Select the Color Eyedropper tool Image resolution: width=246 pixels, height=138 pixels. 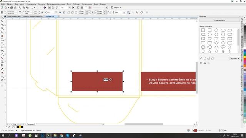(2, 69)
